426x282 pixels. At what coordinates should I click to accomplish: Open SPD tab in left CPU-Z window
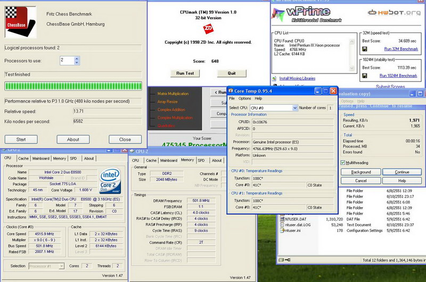click(x=73, y=159)
